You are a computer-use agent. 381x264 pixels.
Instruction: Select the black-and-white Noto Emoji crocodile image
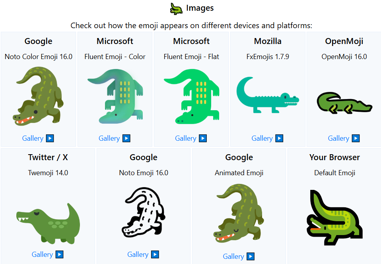click(143, 212)
